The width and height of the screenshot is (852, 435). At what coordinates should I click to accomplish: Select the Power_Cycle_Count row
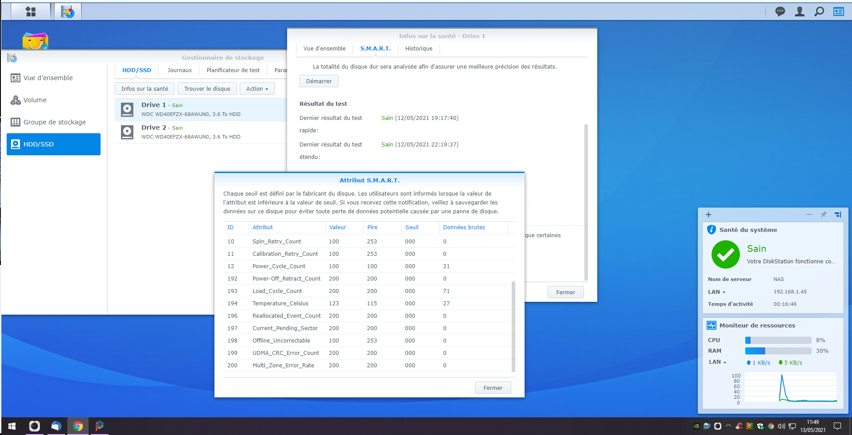(367, 266)
